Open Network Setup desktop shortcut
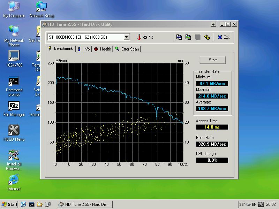The image size is (279, 209). coord(42,10)
